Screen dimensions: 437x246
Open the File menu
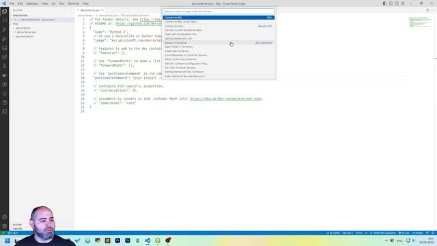pyautogui.click(x=12, y=3)
